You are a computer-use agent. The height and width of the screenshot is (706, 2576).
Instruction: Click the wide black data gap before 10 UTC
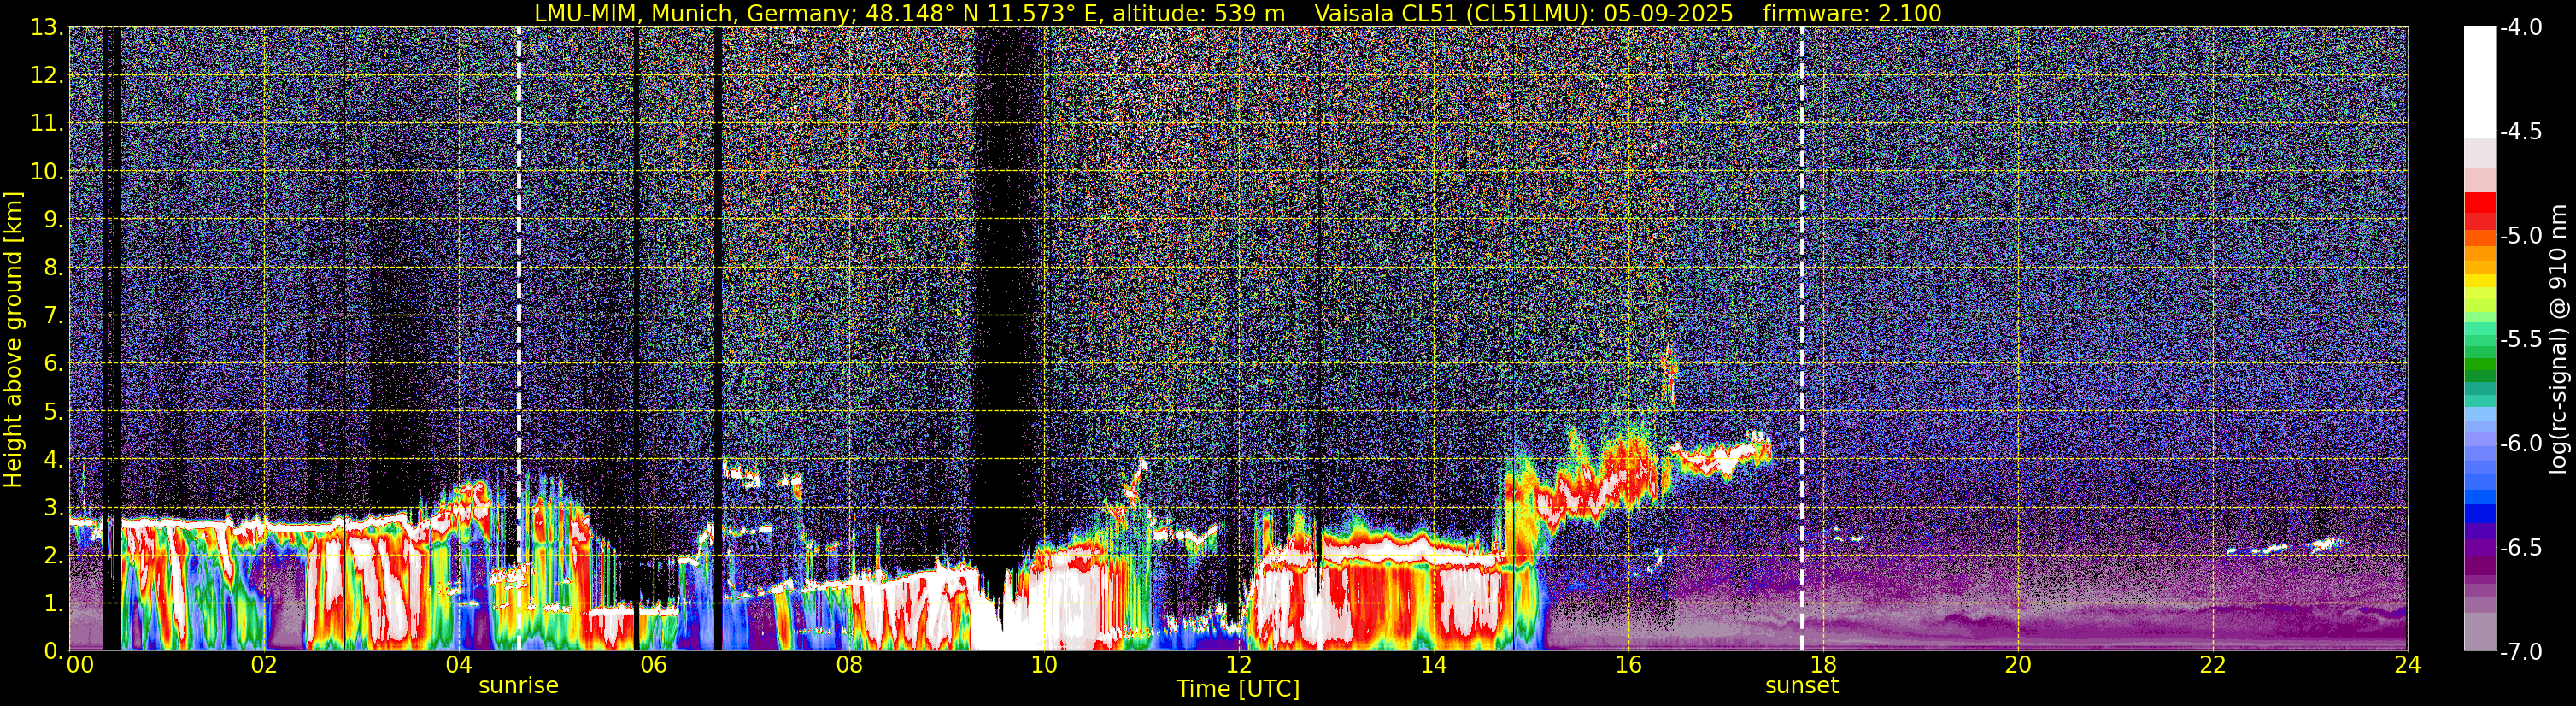coord(1007,300)
